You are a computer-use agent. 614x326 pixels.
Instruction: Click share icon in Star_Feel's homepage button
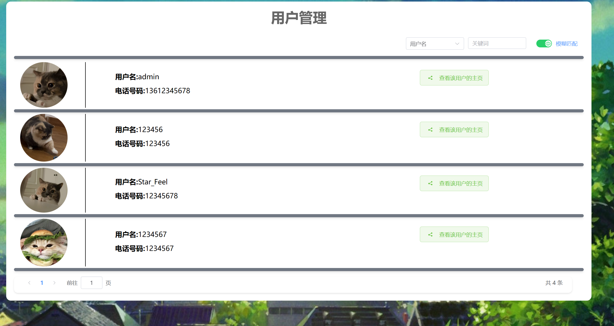point(430,183)
